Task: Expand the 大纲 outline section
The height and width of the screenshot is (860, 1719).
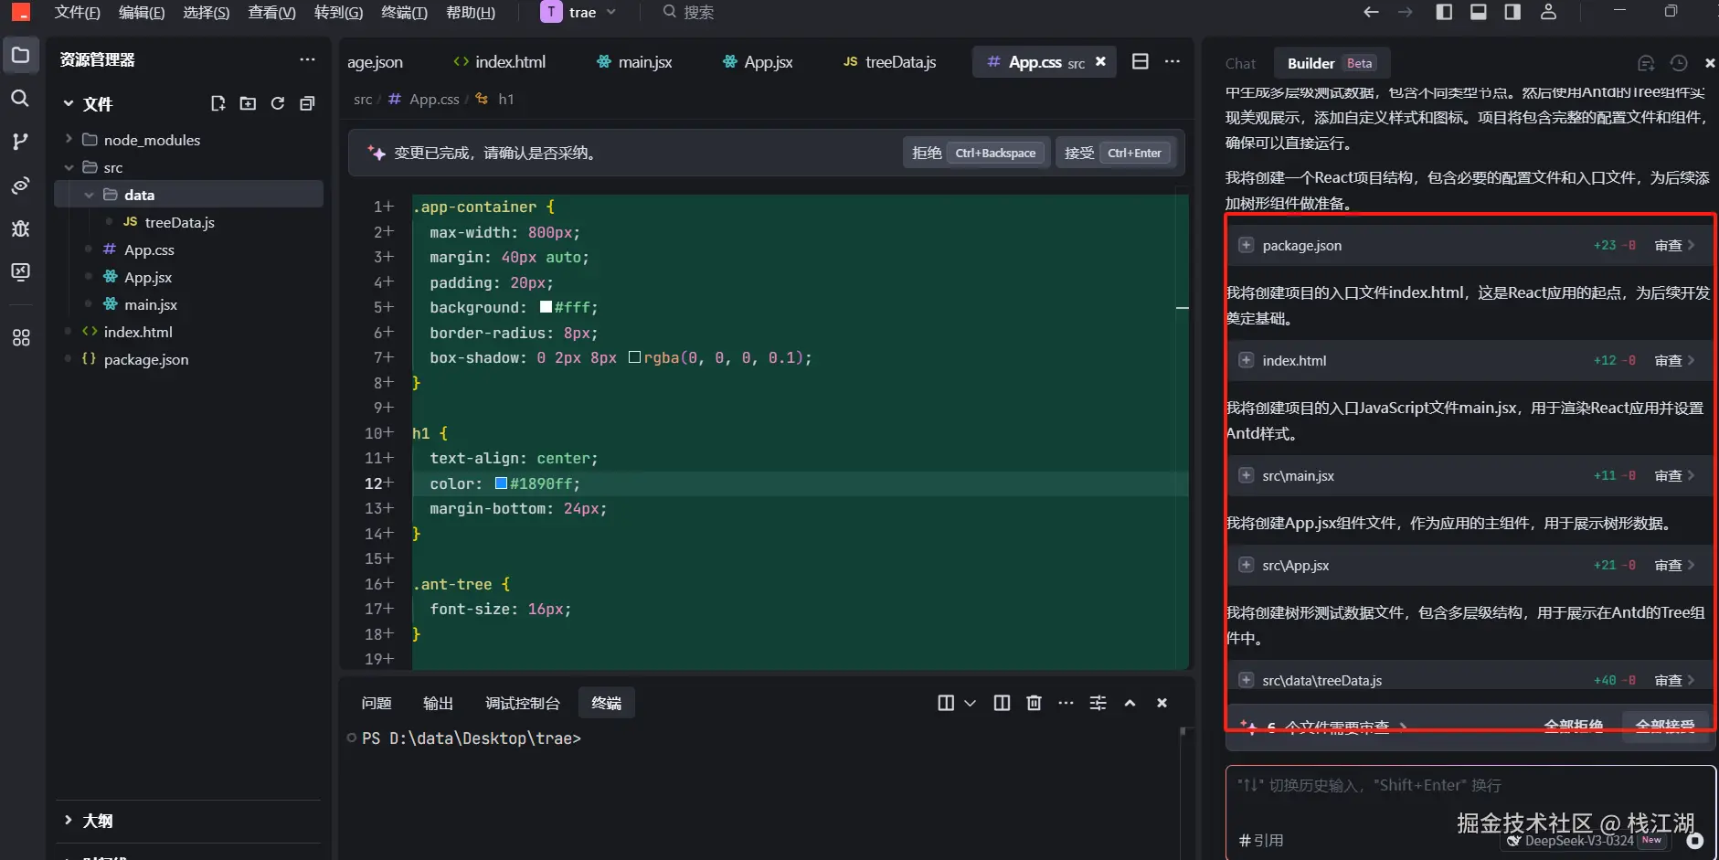Action: [69, 820]
